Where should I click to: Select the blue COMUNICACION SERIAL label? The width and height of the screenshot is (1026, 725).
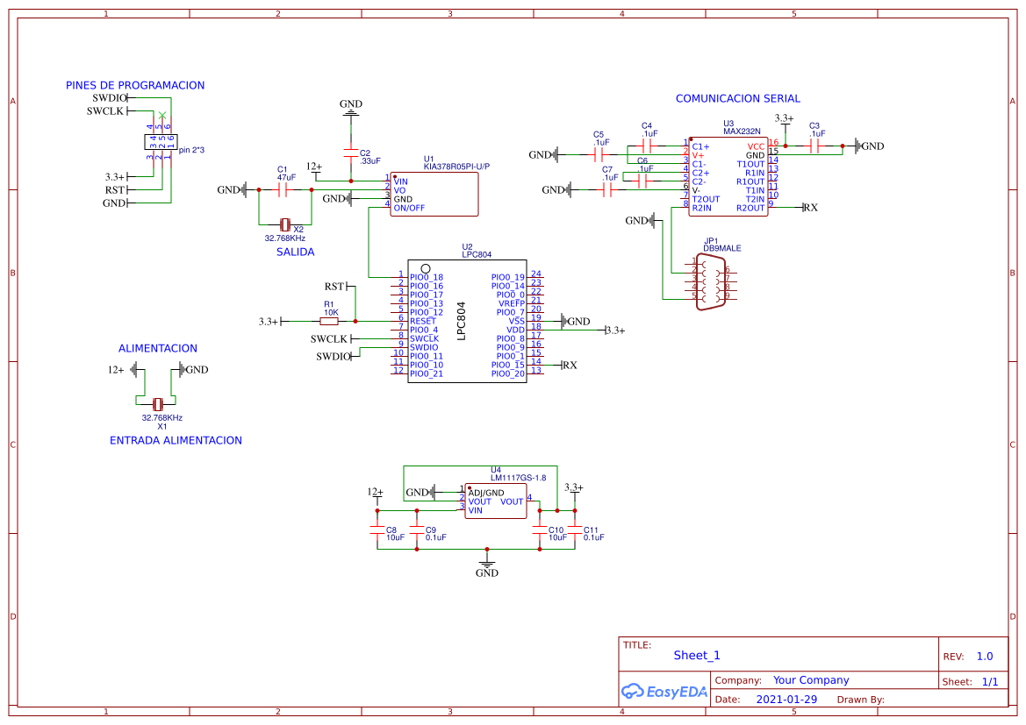coord(738,98)
